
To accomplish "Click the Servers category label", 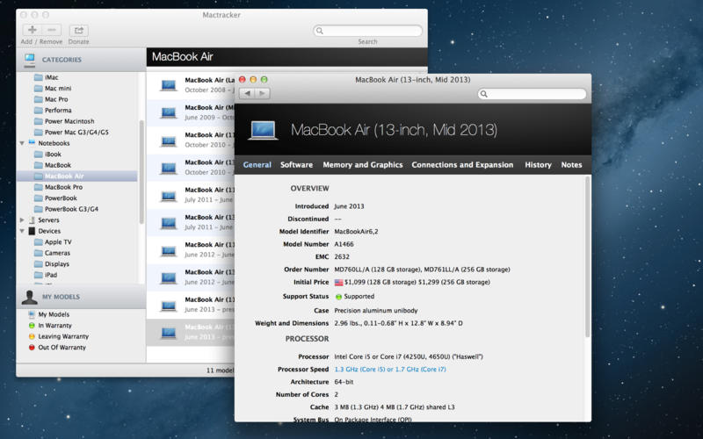I will (48, 220).
